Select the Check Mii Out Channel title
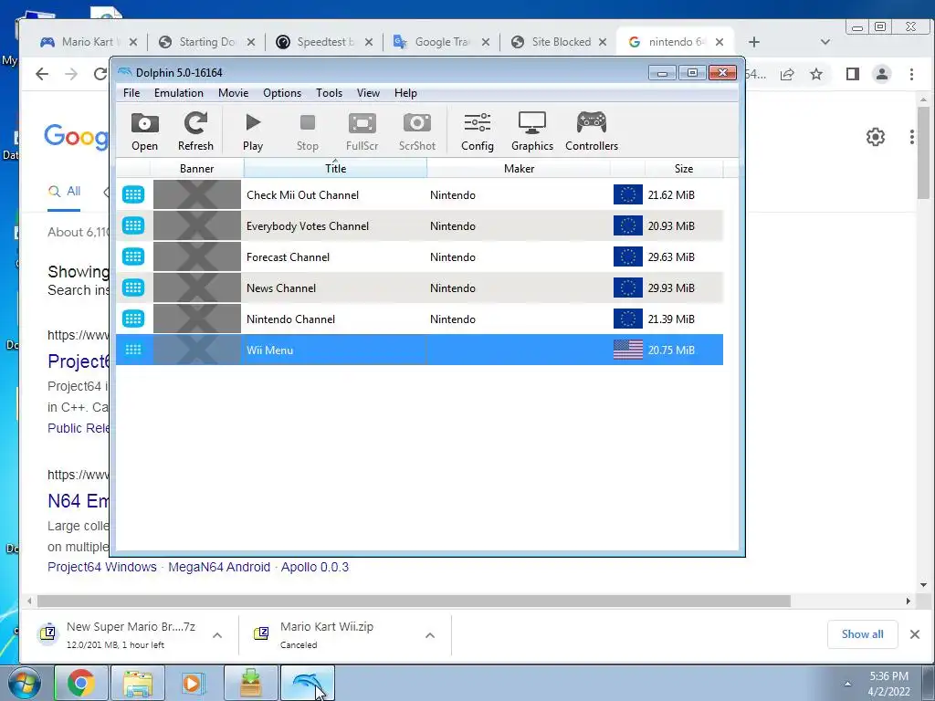 (302, 195)
